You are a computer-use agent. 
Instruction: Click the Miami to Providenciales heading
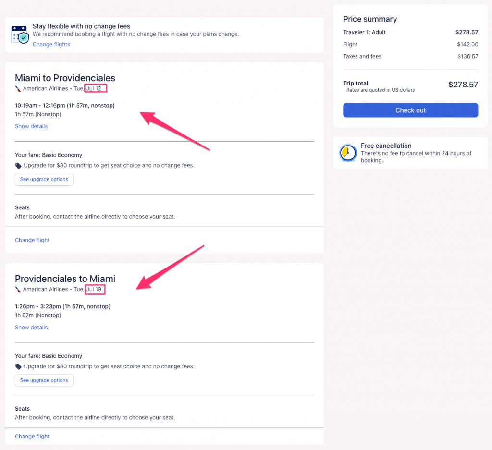point(65,78)
